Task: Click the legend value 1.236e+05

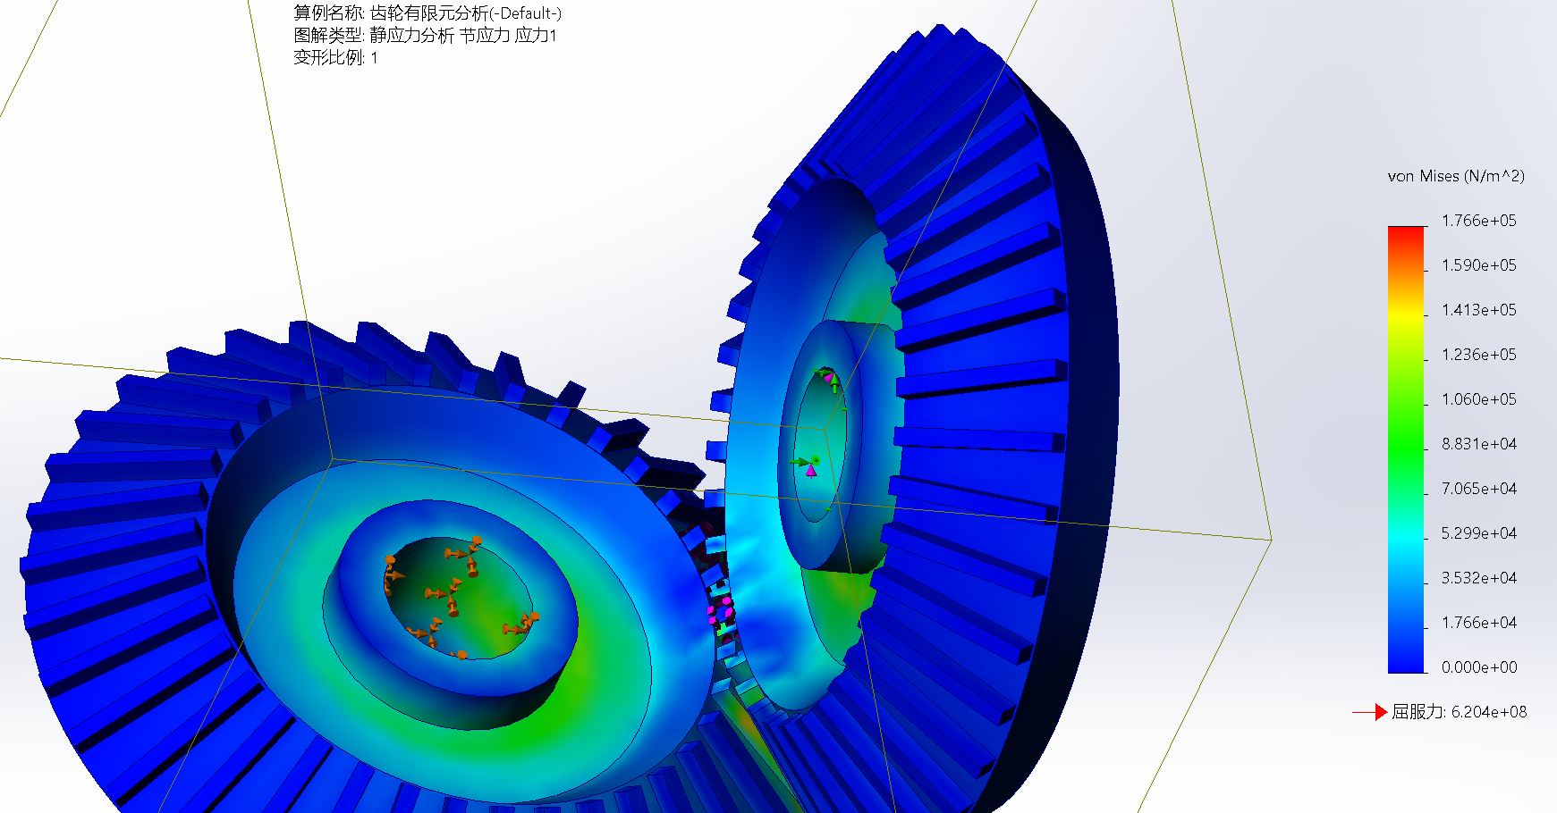Action: (x=1479, y=355)
